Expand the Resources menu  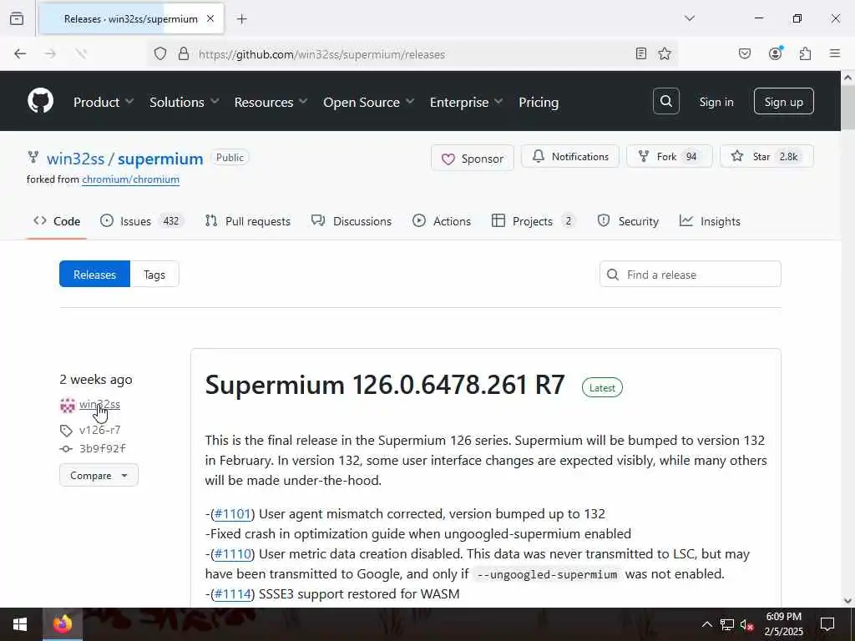pyautogui.click(x=271, y=102)
